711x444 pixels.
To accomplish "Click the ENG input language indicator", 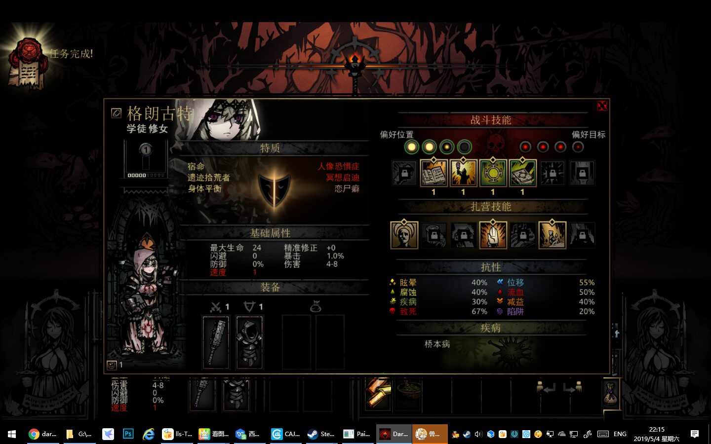I will [620, 434].
